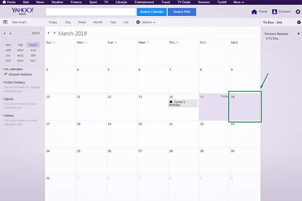The width and height of the screenshot is (302, 201).
Task: Select FEB in mini calendar
Action: click(20, 45)
